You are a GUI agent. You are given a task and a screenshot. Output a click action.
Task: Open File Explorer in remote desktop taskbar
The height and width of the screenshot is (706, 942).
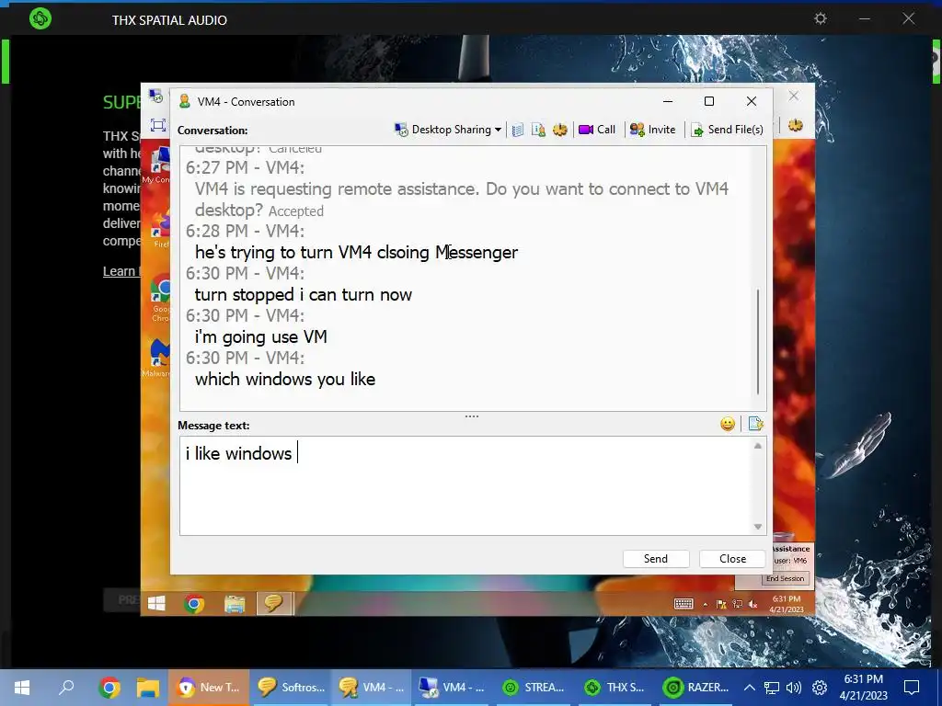click(x=235, y=603)
